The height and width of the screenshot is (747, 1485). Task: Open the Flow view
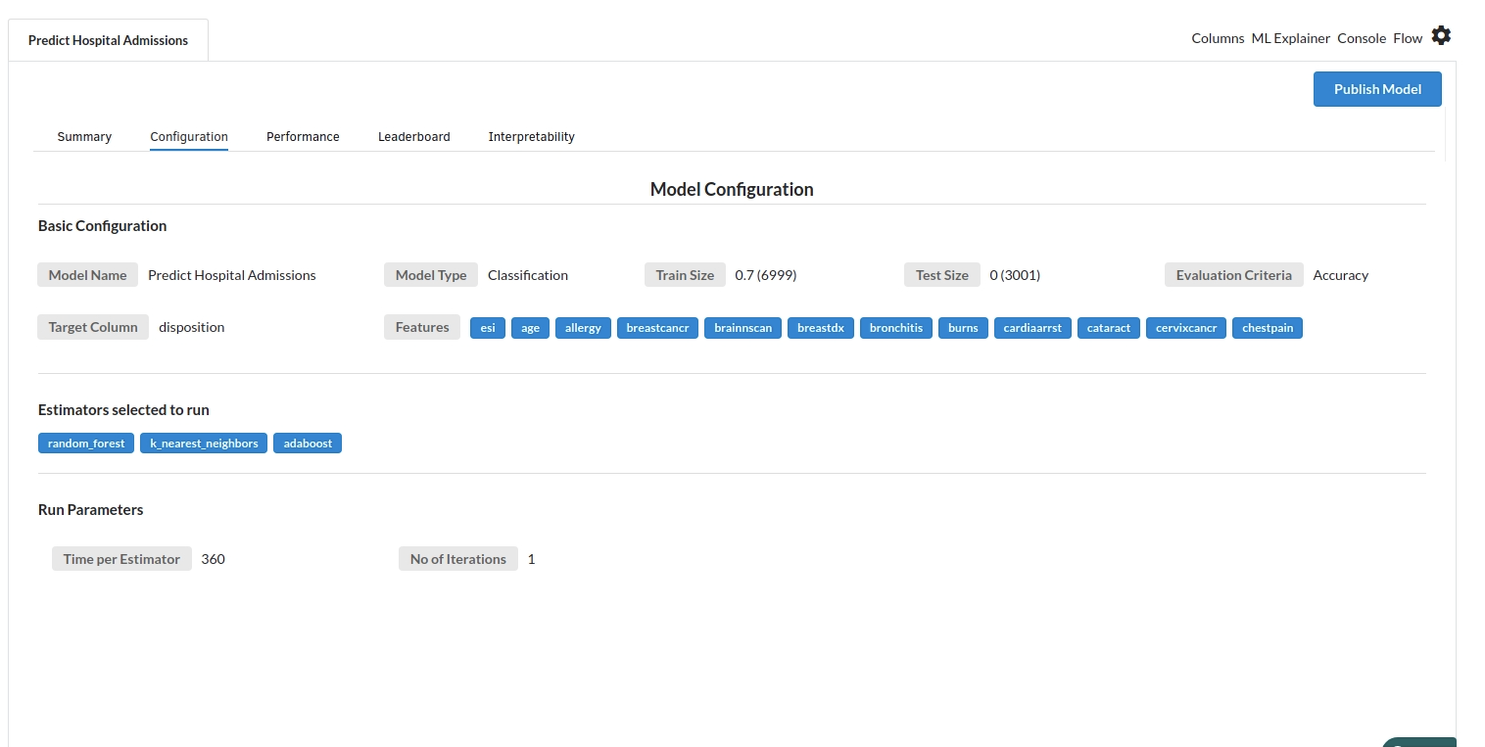(x=1407, y=38)
